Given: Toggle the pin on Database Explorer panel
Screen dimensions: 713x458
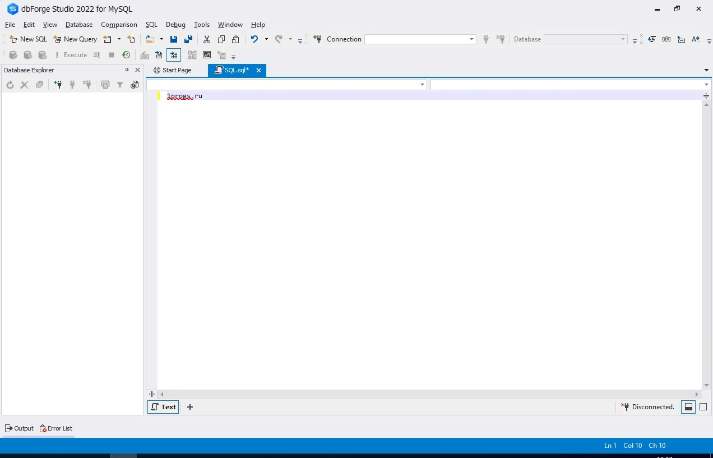Looking at the screenshot, I should (x=127, y=70).
